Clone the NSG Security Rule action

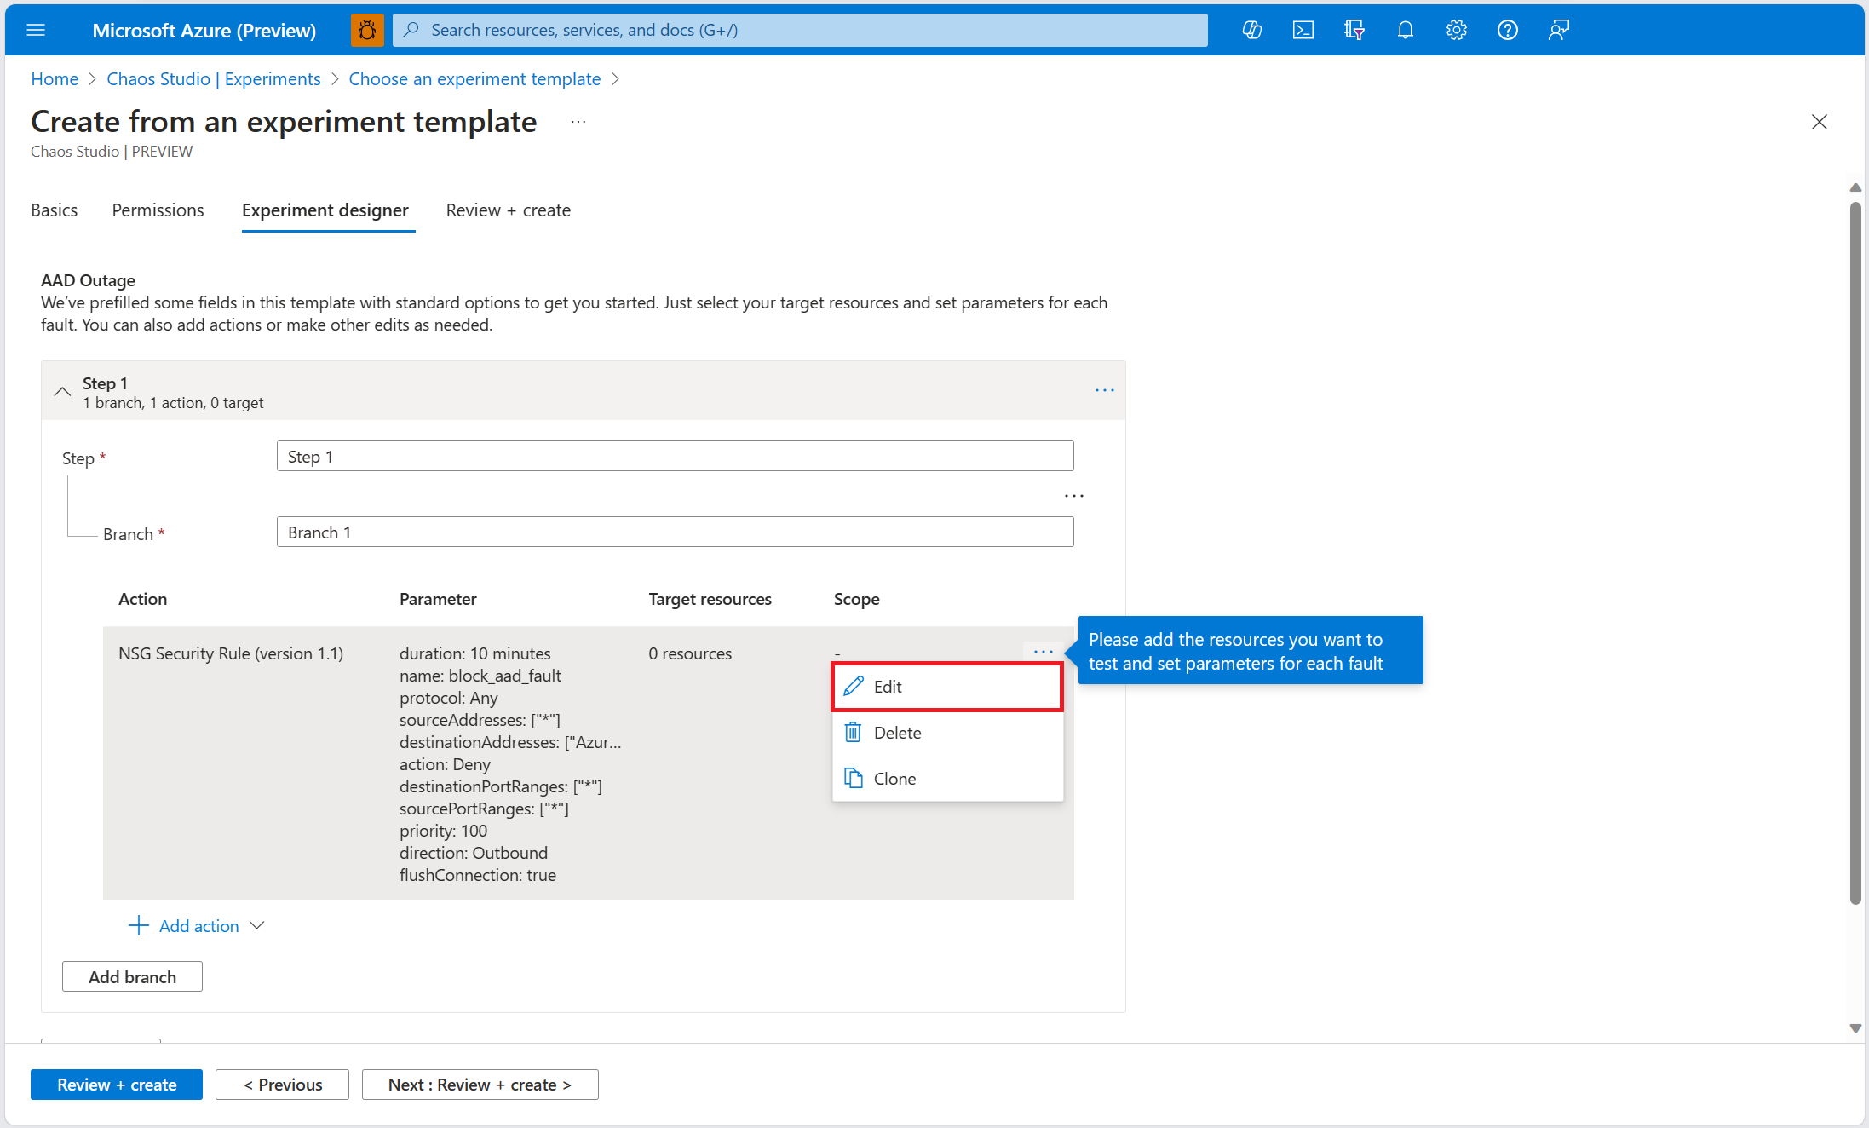tap(894, 778)
